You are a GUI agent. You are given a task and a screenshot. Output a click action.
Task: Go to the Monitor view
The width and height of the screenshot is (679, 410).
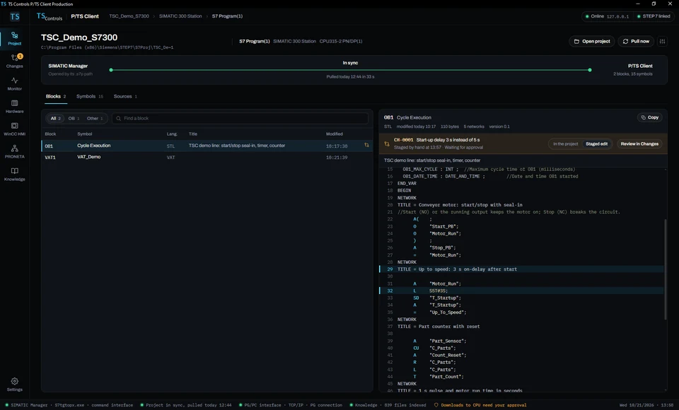pos(14,83)
